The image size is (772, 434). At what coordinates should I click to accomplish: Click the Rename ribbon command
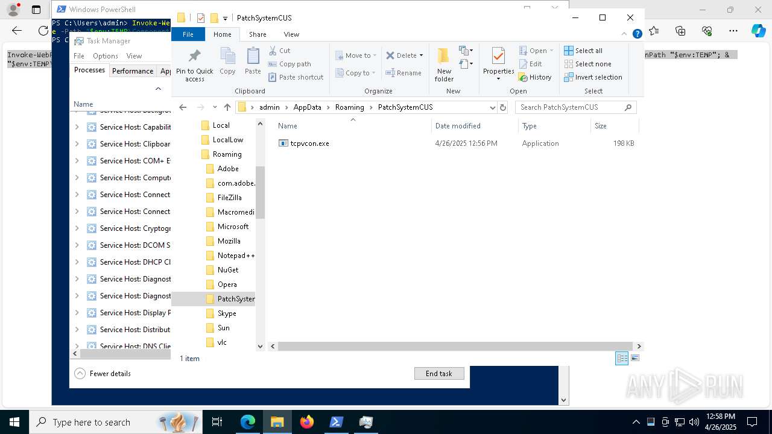(403, 73)
